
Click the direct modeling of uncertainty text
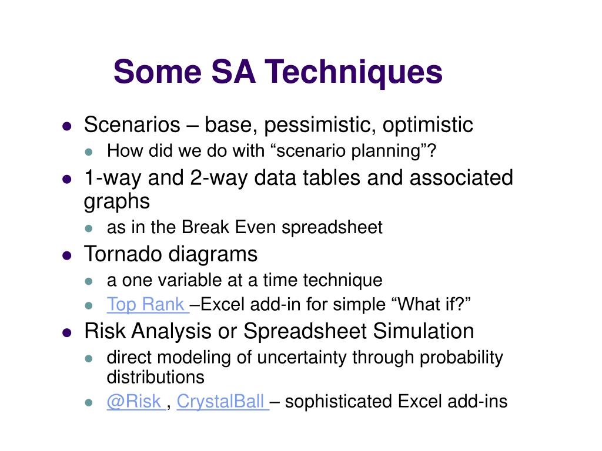point(305,358)
